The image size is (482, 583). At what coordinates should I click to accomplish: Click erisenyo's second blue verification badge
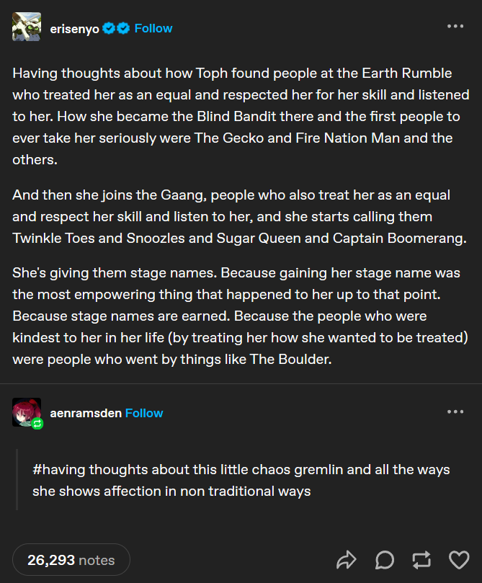click(123, 28)
